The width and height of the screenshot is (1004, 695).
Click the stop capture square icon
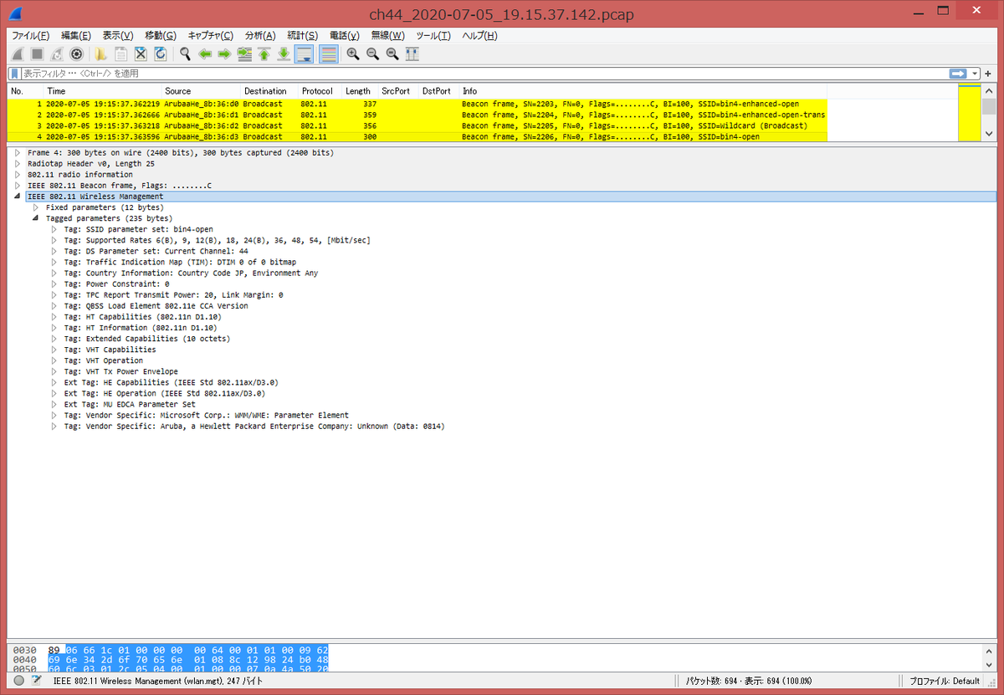(x=37, y=54)
